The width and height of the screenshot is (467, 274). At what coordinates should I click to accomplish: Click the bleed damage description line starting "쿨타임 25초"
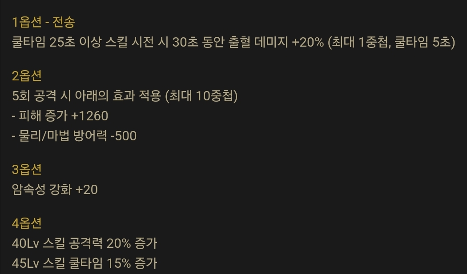pyautogui.click(x=233, y=42)
